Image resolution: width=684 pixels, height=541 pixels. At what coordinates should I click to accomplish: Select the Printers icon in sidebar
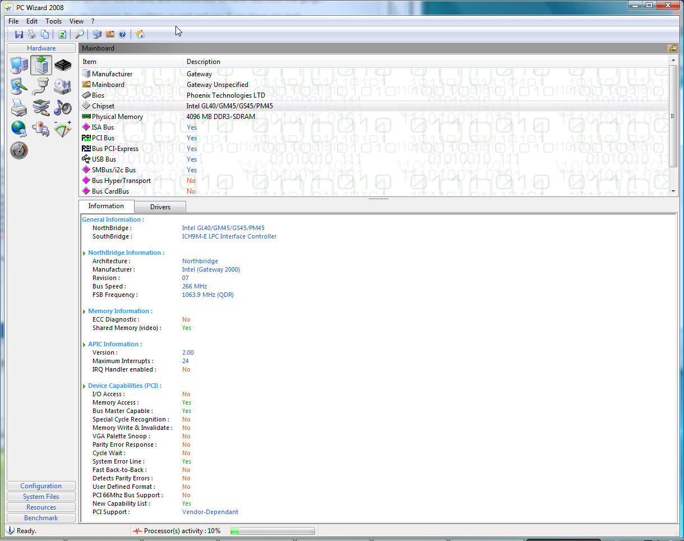coord(19,108)
